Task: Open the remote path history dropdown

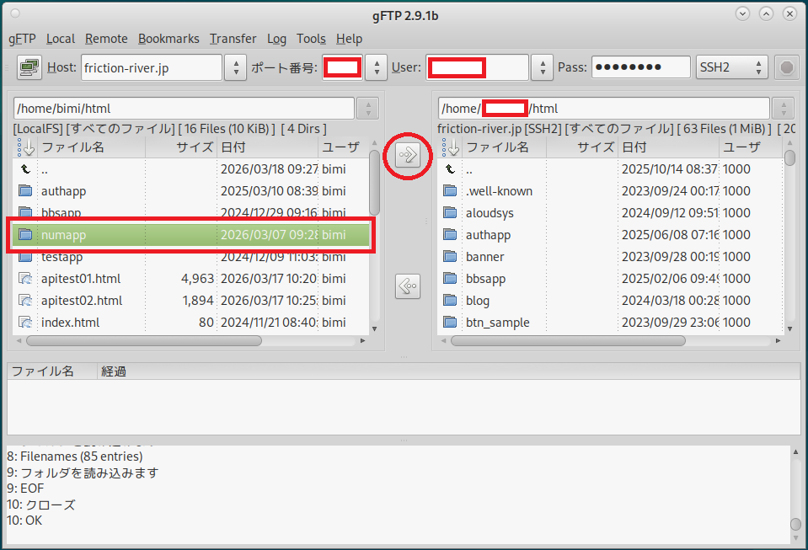Action: click(784, 109)
